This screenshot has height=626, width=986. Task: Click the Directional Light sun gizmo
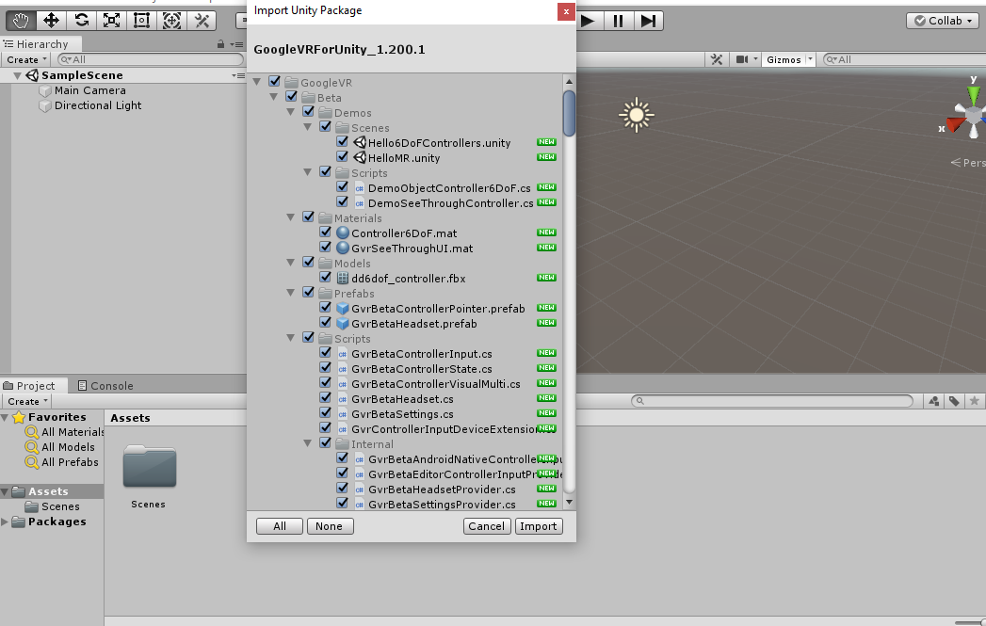pyautogui.click(x=637, y=115)
